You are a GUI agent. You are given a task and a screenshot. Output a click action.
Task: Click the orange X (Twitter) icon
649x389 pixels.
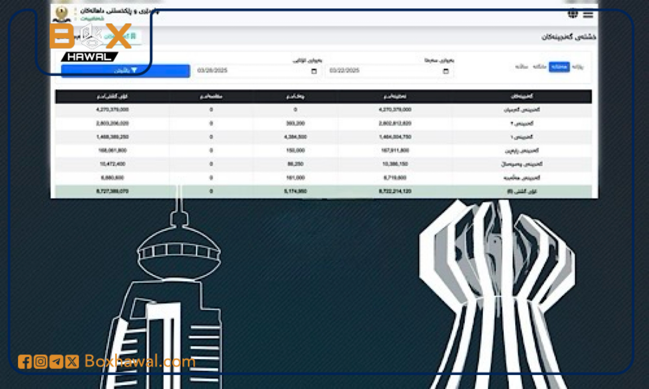pos(72,361)
